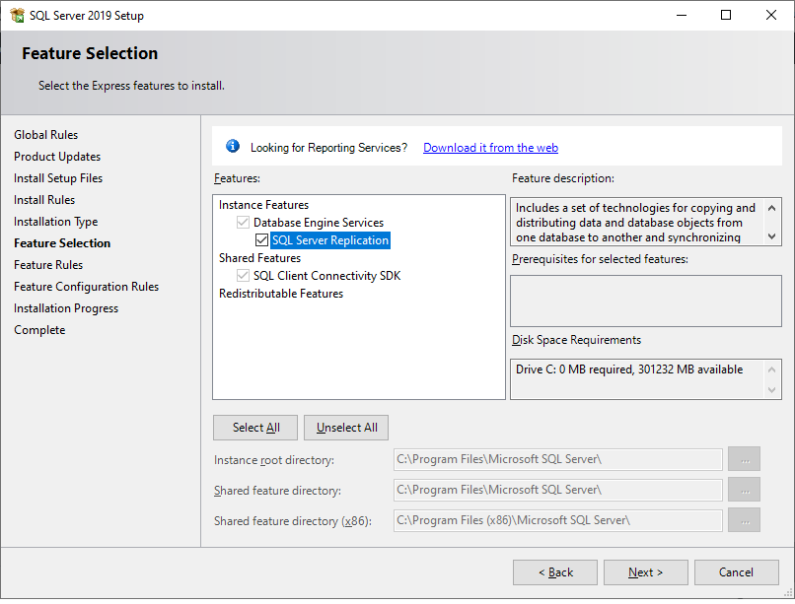Viewport: 795px width, 604px height.
Task: Click Install Setup Files step
Action: coord(58,178)
